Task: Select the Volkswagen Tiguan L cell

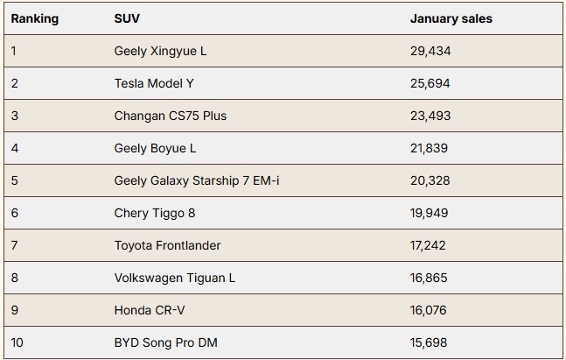Action: (175, 278)
